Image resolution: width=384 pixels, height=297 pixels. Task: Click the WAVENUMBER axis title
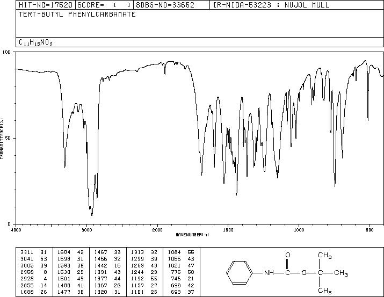[192, 235]
